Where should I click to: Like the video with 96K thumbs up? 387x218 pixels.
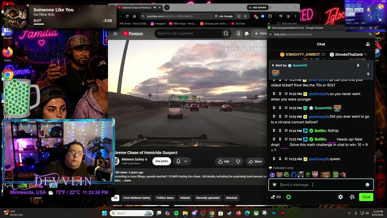(x=224, y=161)
